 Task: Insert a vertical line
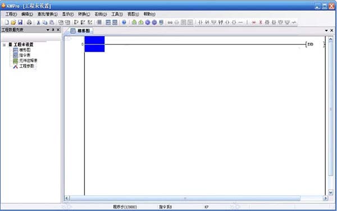point(247,22)
